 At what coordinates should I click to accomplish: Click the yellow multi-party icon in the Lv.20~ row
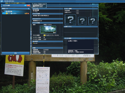pyautogui.click(x=7, y=13)
